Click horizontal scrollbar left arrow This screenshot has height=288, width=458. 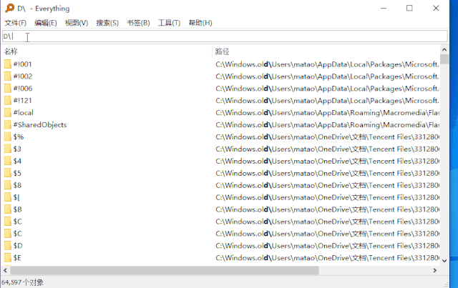[5, 271]
